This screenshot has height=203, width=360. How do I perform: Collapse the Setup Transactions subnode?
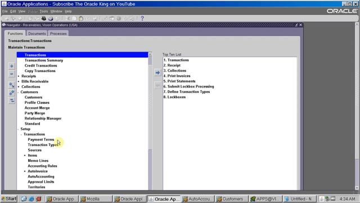tap(21, 134)
